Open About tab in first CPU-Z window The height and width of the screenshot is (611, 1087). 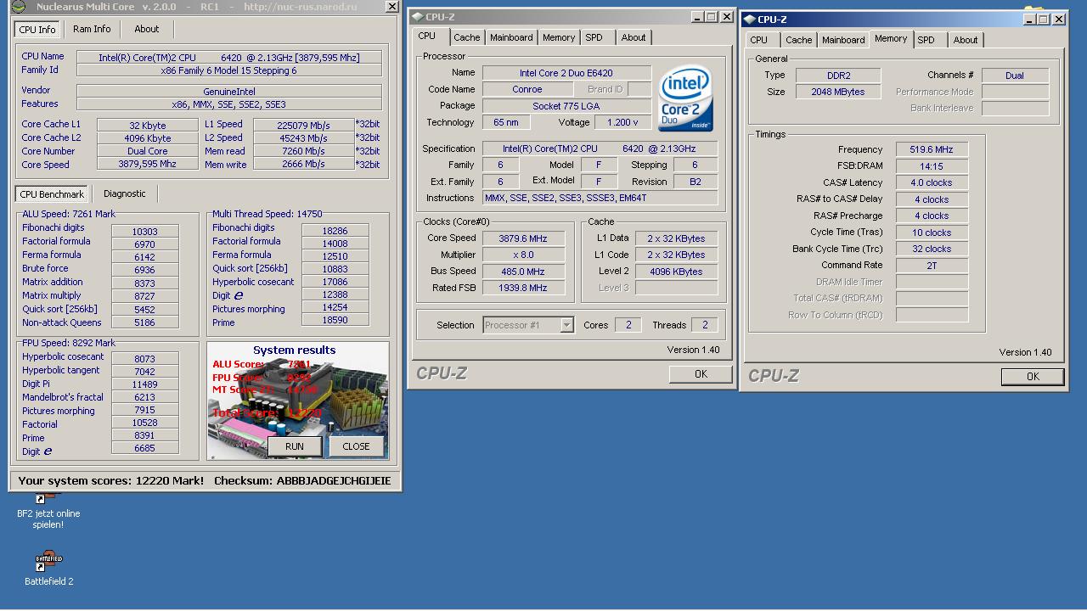pyautogui.click(x=634, y=37)
